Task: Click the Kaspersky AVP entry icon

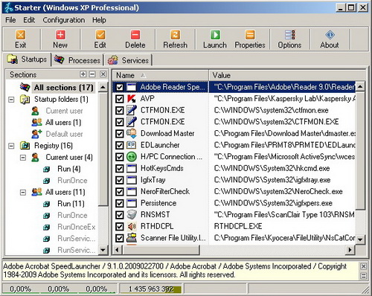Action: [132, 99]
